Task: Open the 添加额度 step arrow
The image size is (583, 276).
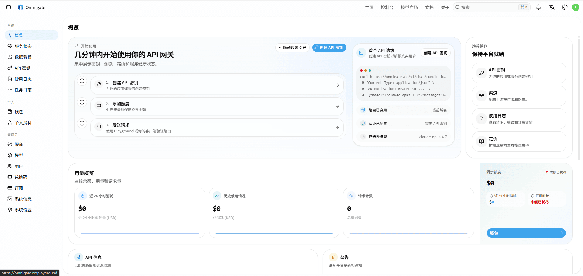Action: click(x=337, y=106)
